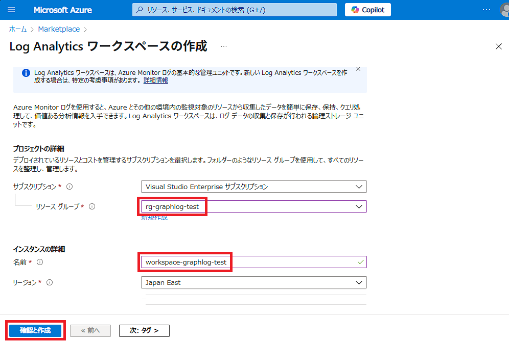Go to Marketplace via the breadcrumb
Screen dimensions: 509x342
point(59,29)
